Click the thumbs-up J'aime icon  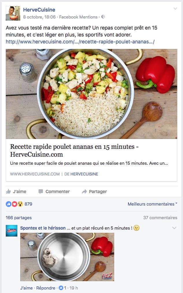point(8,192)
